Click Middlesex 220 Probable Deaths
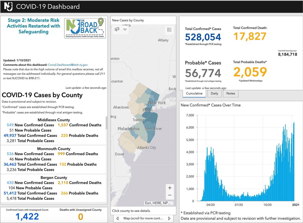Image resolution: width=303 pixels, height=223 pixels. [80, 135]
